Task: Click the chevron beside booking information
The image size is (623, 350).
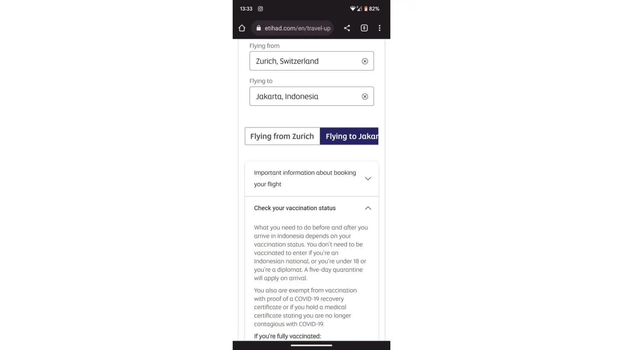Action: click(368, 178)
